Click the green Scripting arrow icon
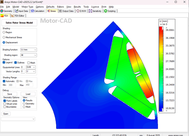The width and height of the screenshot is (189, 136). [106, 11]
